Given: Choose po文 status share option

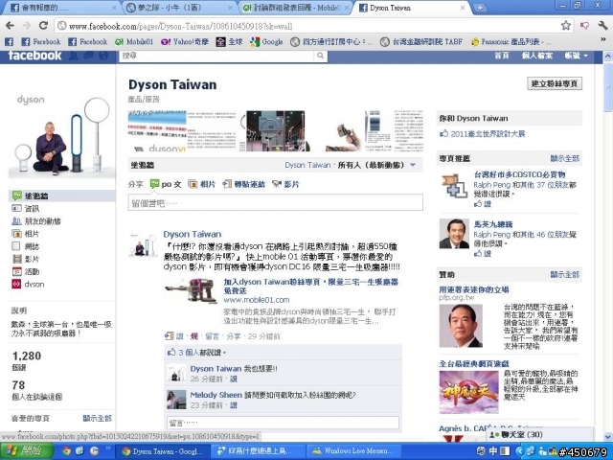Looking at the screenshot, I should (x=166, y=184).
